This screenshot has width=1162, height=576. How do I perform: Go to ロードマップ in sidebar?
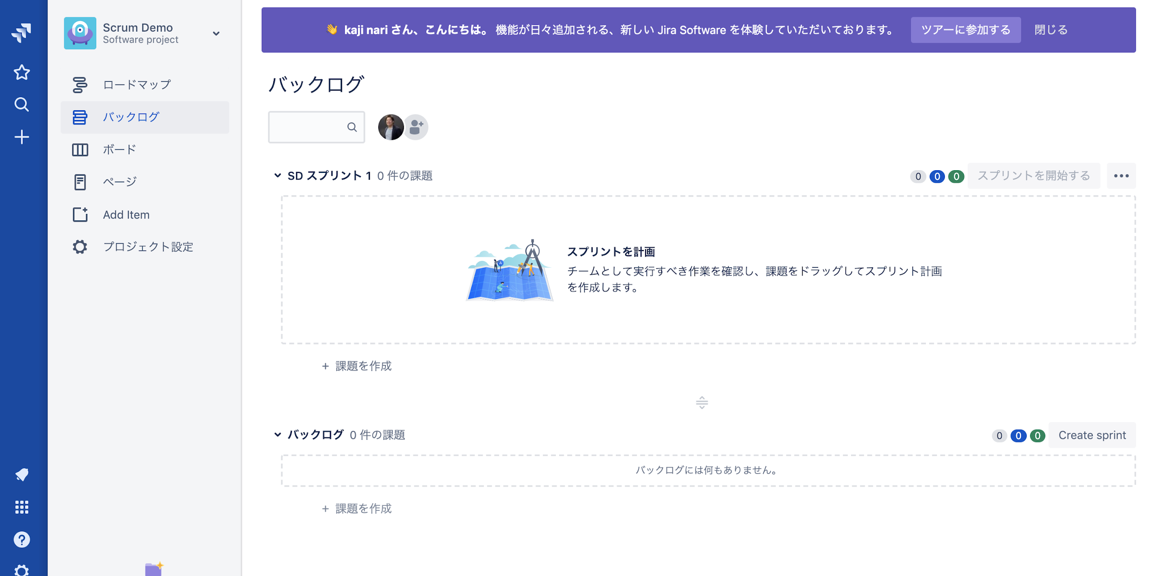[x=145, y=85]
